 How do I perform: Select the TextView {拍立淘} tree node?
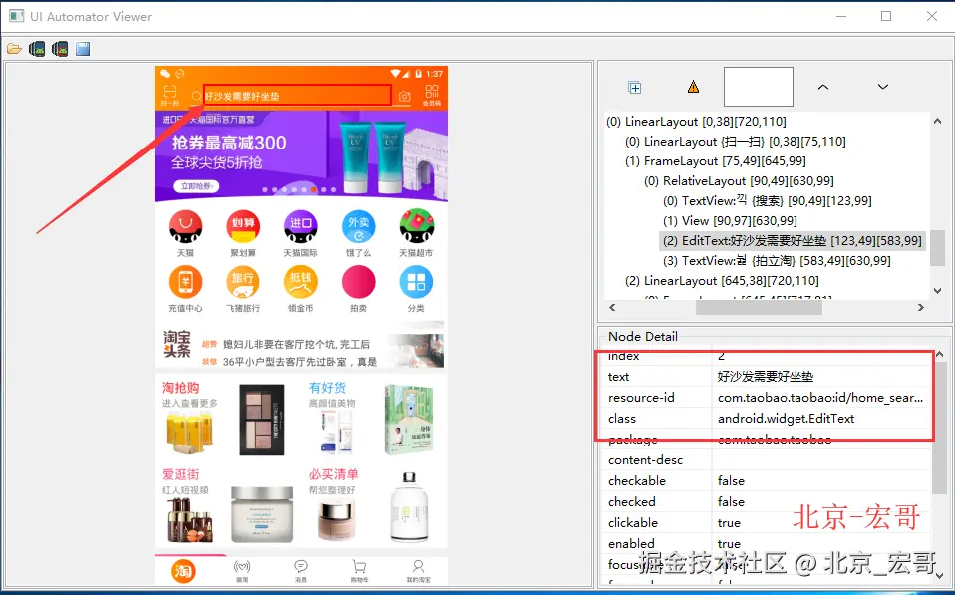(x=777, y=261)
